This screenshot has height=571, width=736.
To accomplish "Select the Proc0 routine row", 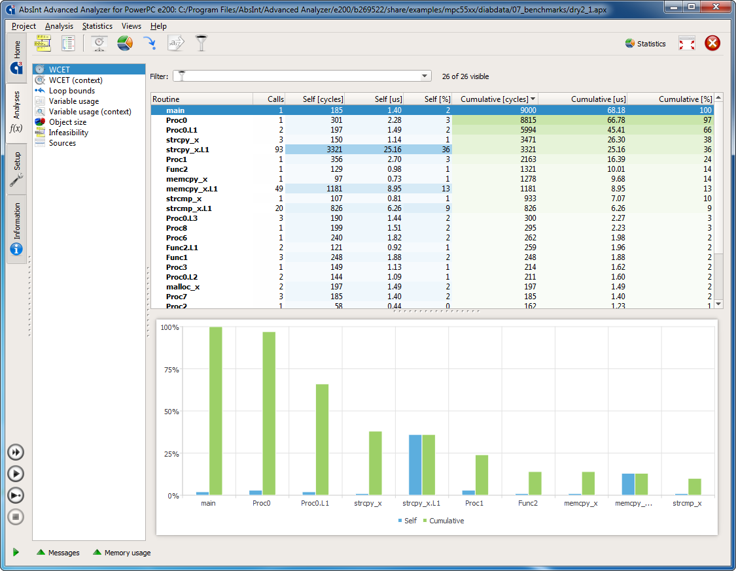I will pos(432,120).
